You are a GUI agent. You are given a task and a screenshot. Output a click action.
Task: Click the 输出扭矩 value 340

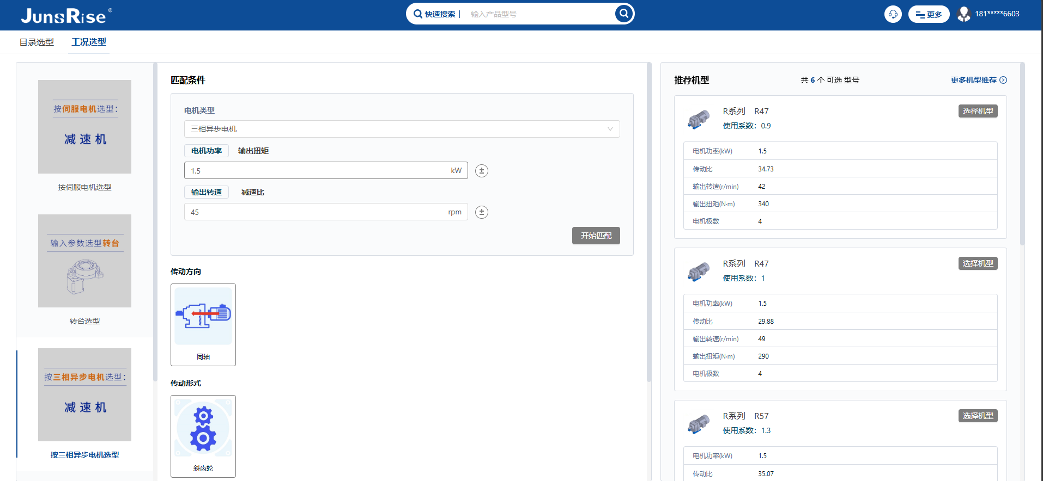(x=763, y=204)
